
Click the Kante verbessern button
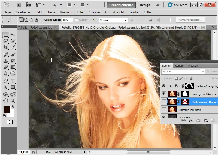(x=190, y=20)
